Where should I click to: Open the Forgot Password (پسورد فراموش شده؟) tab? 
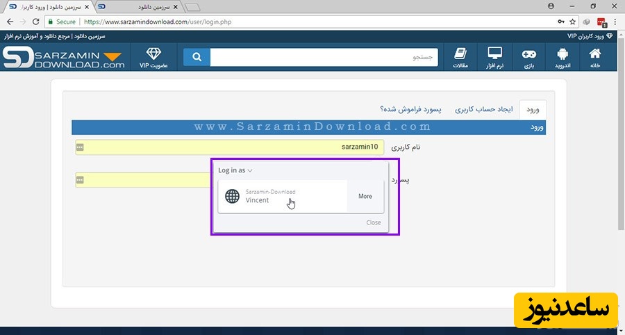(411, 110)
